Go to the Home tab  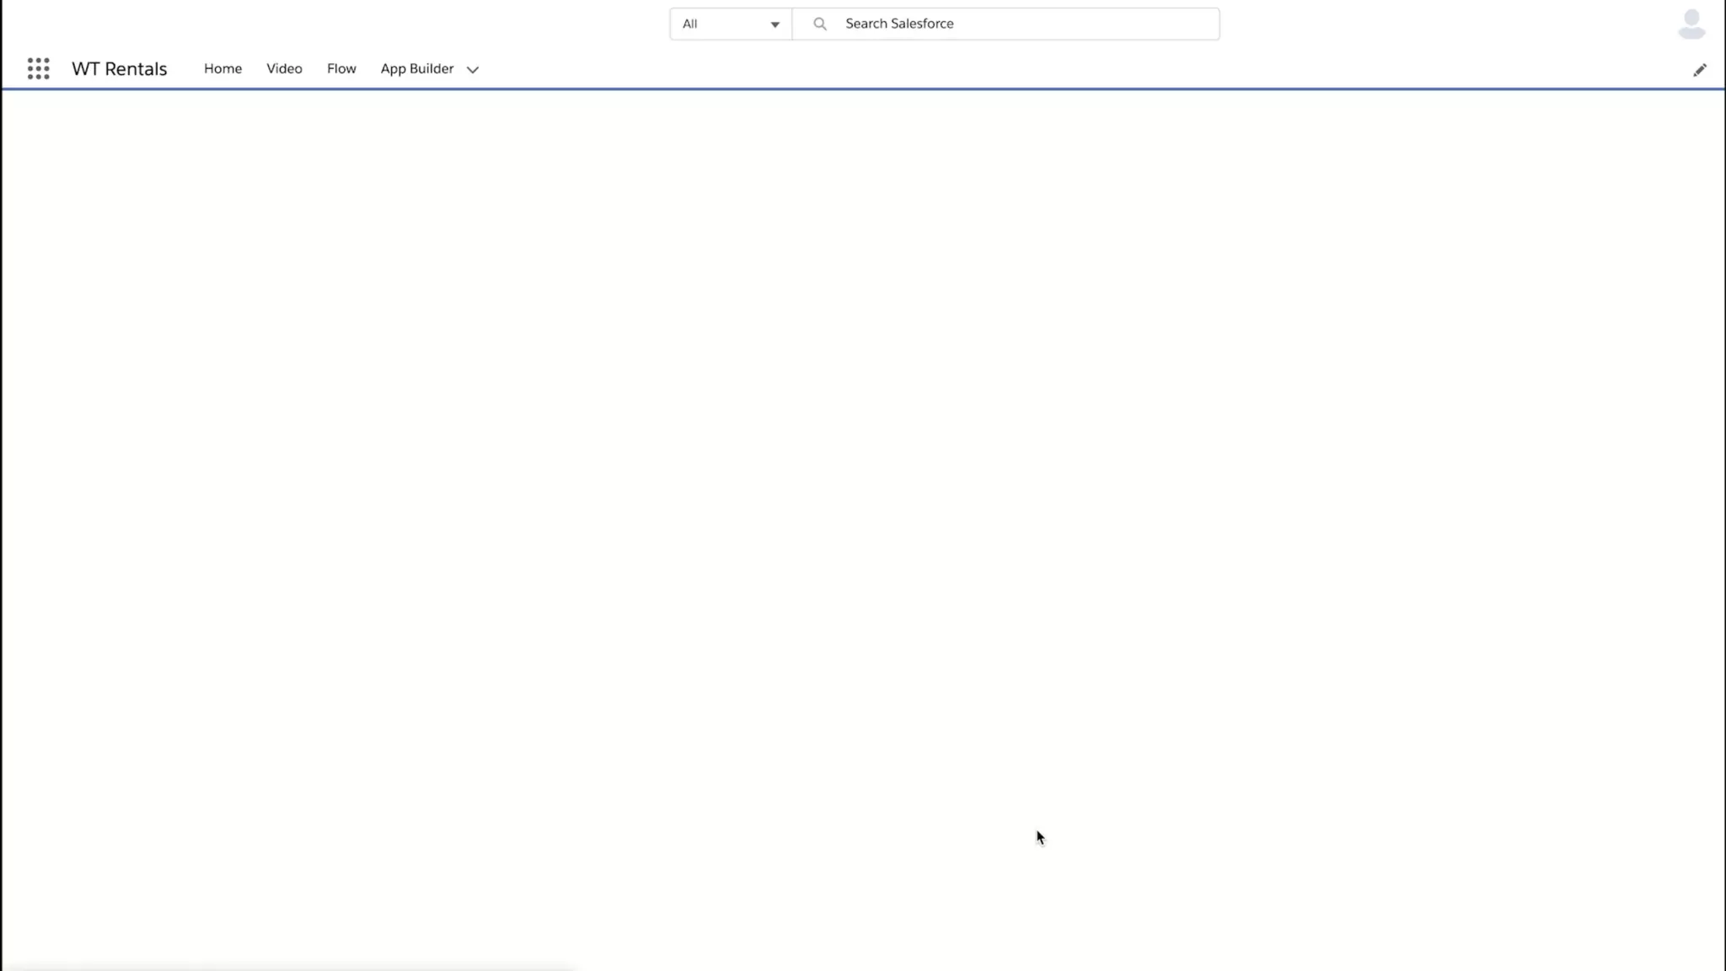point(222,68)
